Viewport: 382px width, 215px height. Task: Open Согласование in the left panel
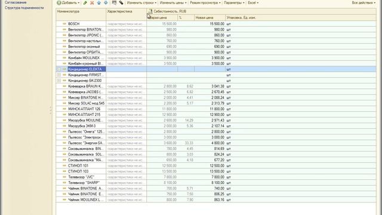16,2
